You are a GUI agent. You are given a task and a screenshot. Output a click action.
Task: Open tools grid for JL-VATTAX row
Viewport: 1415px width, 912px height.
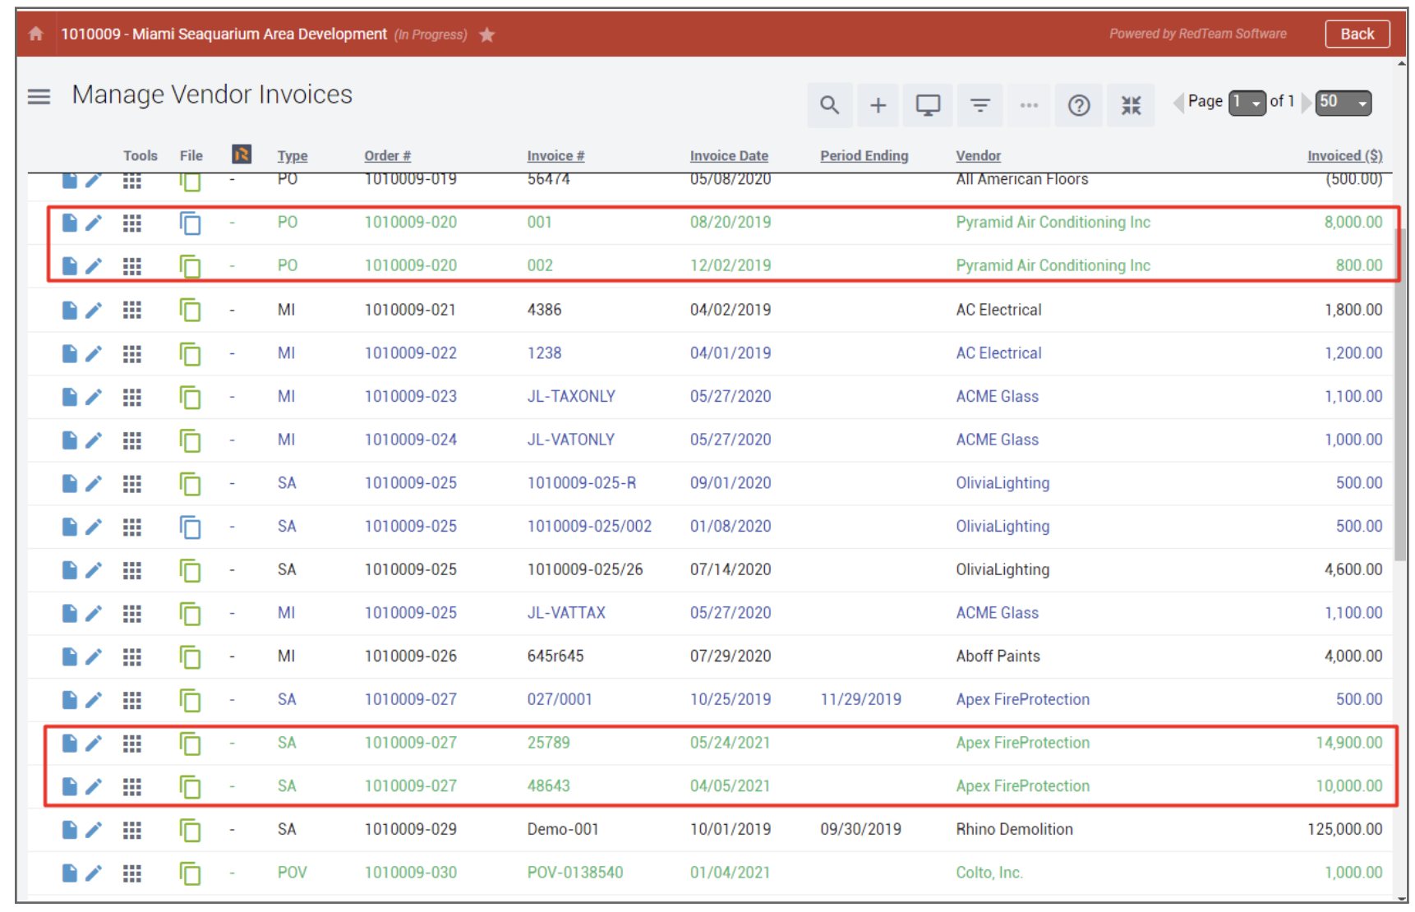(132, 614)
